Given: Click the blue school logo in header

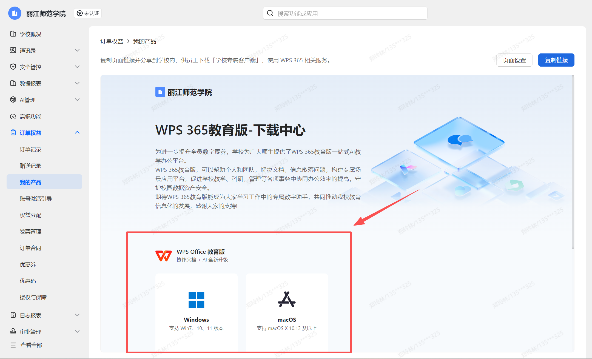Looking at the screenshot, I should click(x=15, y=13).
